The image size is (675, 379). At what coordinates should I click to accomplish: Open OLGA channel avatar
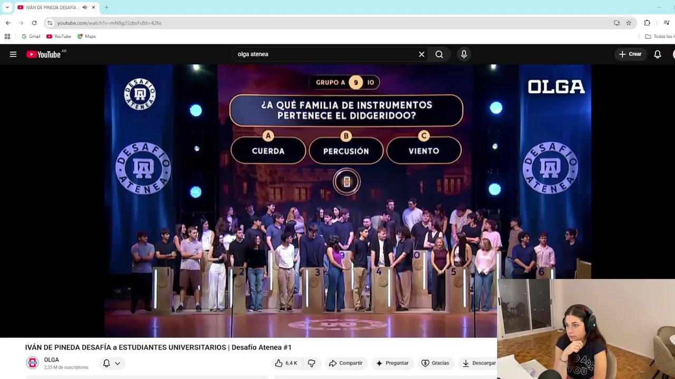pos(33,363)
